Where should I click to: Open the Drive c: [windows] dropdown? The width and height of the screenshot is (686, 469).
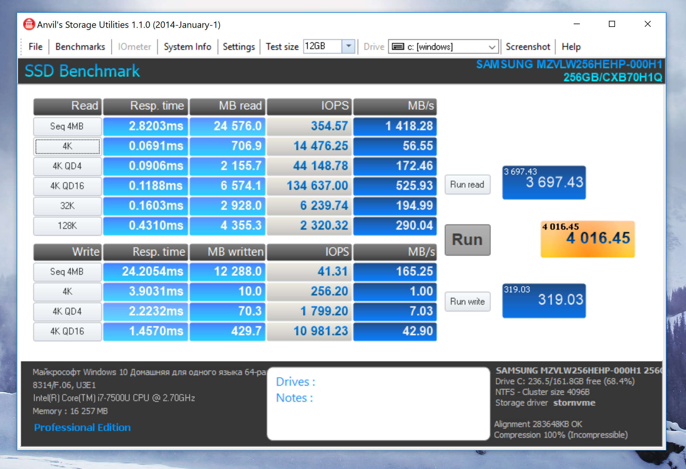(x=443, y=47)
